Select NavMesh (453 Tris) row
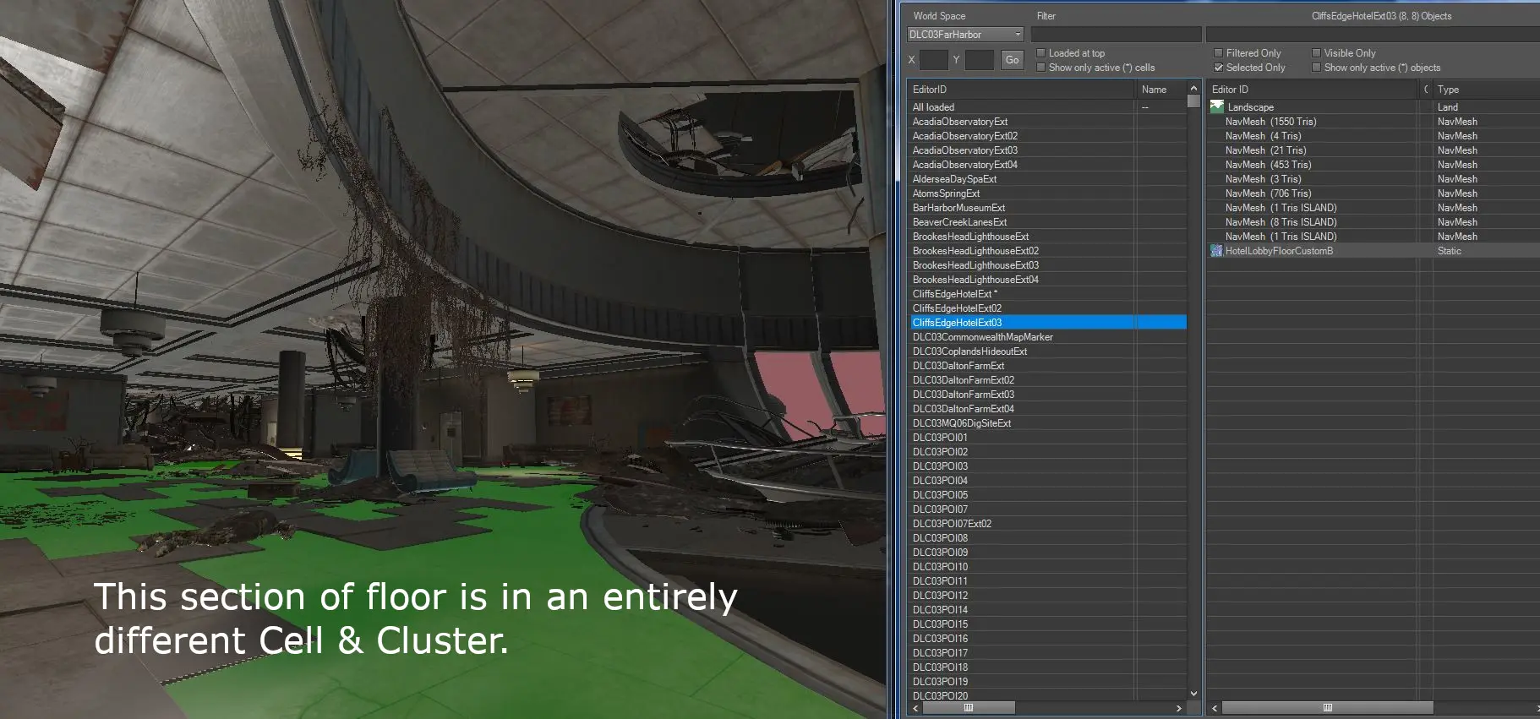Viewport: 1540px width, 719px height. [x=1373, y=165]
